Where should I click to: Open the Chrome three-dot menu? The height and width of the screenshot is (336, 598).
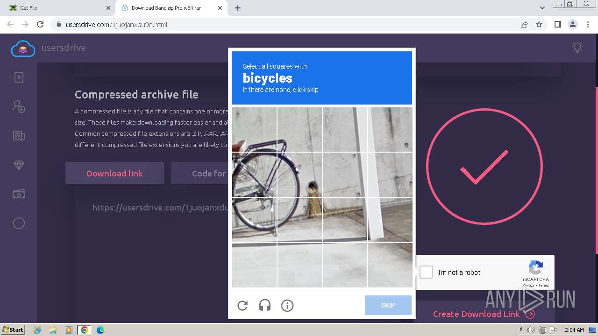587,24
